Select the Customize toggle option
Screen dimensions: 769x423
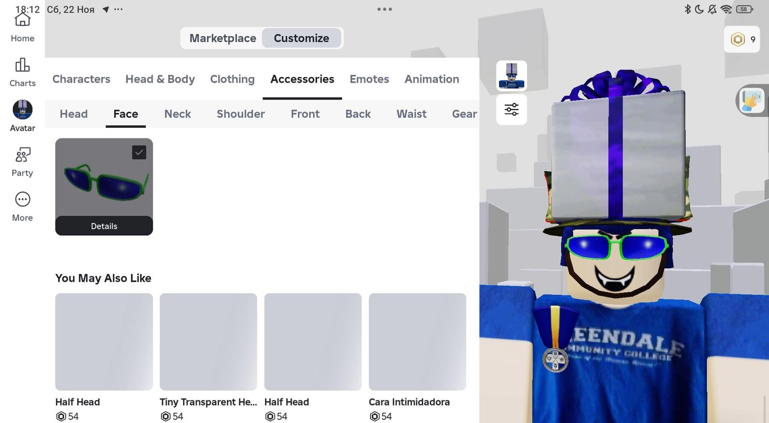click(301, 38)
